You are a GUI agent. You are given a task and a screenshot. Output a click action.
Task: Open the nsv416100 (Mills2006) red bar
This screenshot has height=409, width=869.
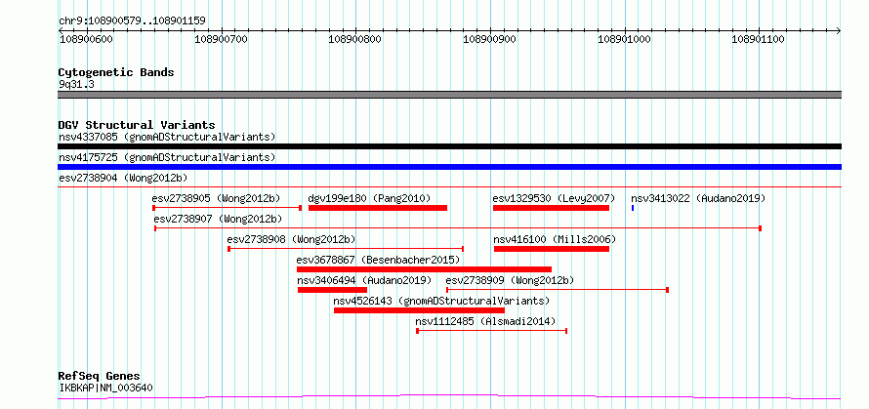click(x=552, y=249)
